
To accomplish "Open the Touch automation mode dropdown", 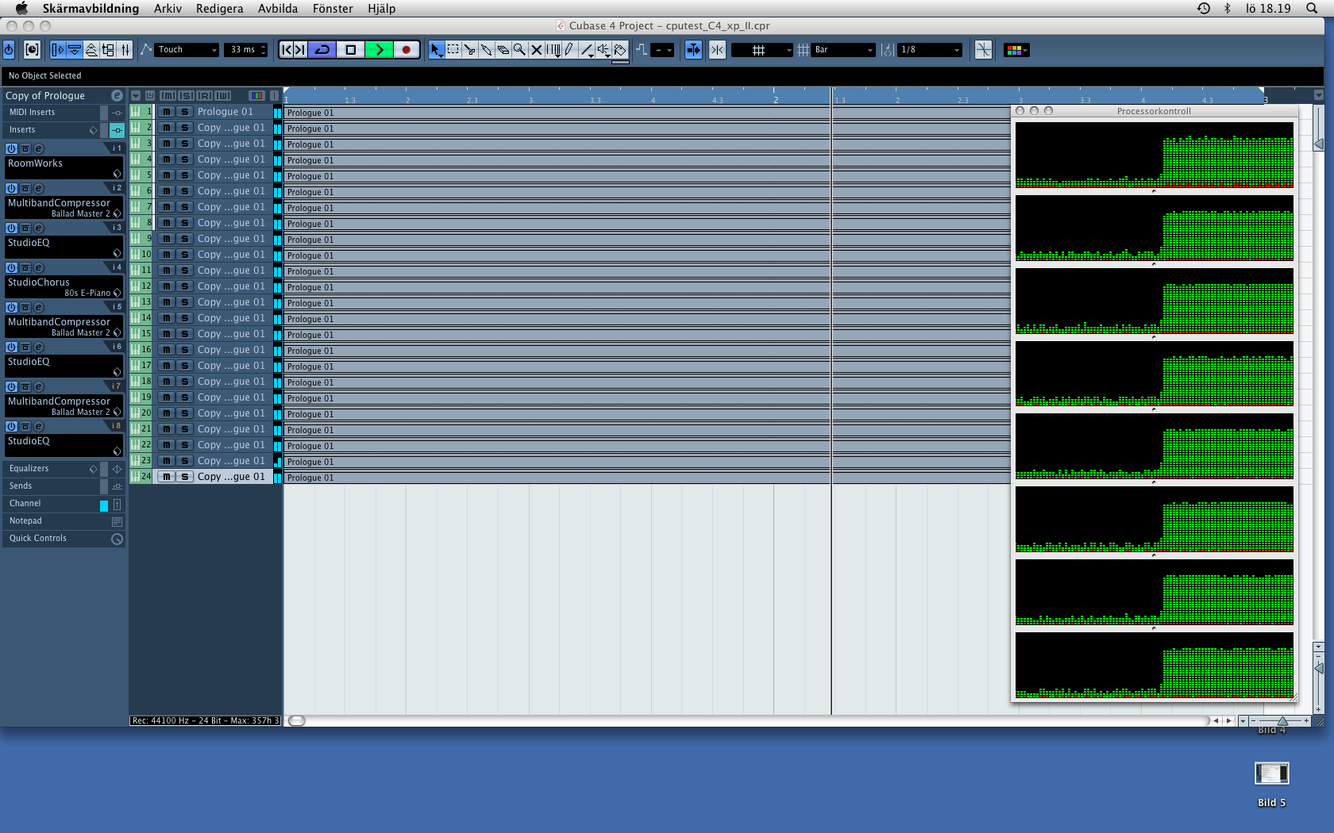I will [187, 50].
